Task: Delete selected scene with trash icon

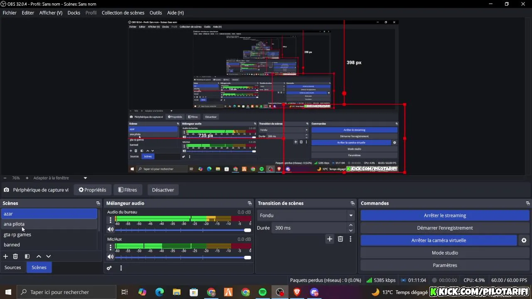Action: pos(15,257)
